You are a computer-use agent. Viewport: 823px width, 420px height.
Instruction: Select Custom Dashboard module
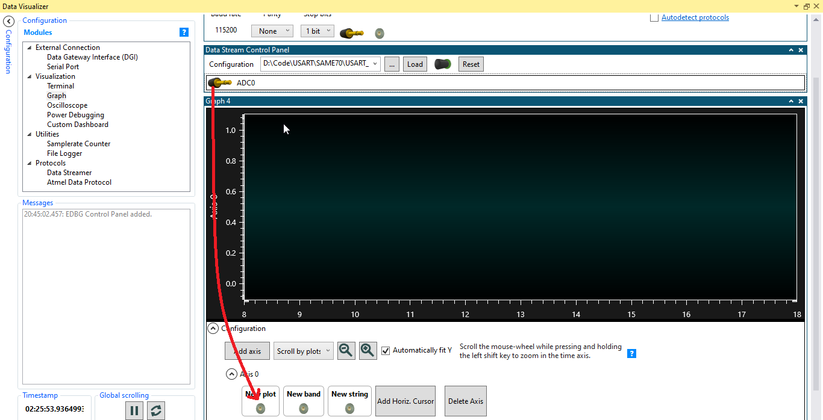click(x=78, y=125)
